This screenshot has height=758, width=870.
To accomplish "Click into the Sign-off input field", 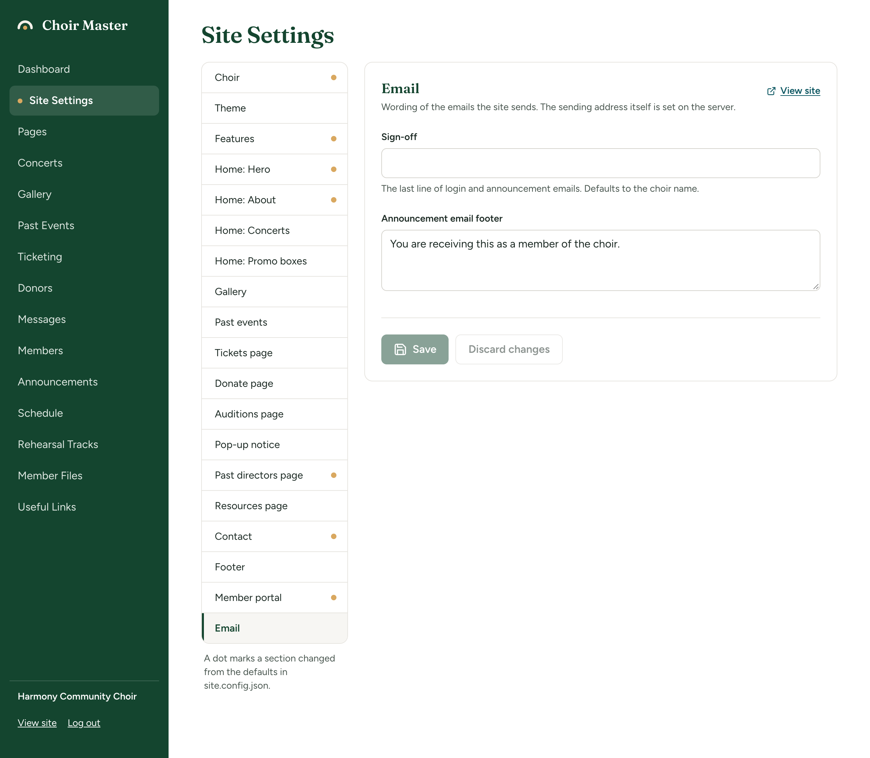I will (x=601, y=163).
